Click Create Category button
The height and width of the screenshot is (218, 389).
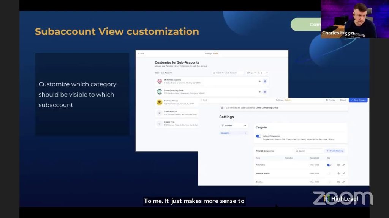335,151
